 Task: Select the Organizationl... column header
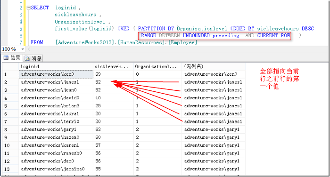(157, 67)
